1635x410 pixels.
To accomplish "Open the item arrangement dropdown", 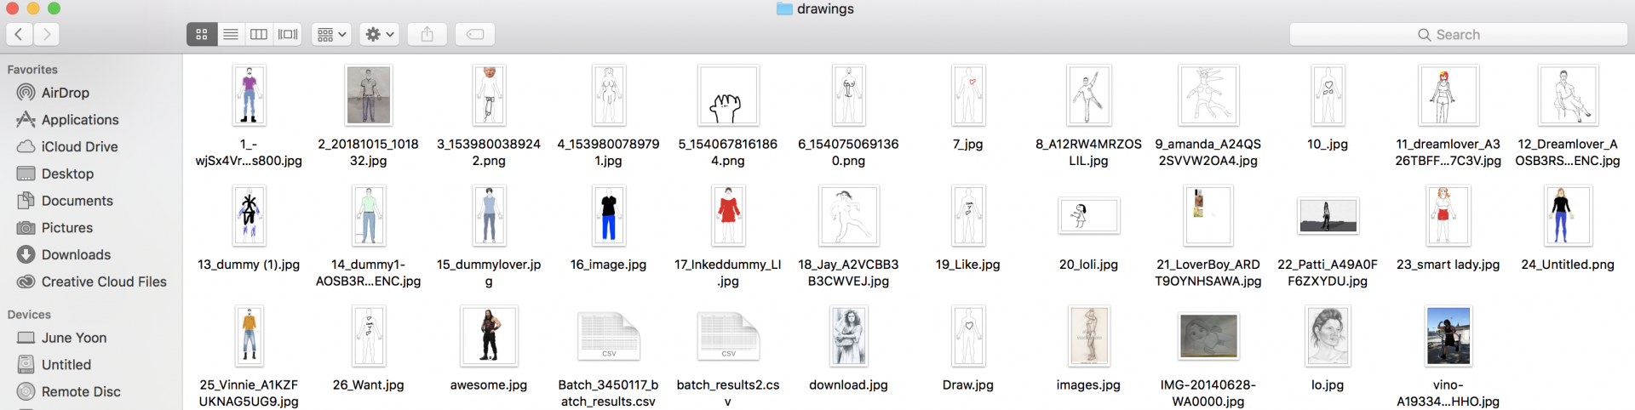I will [x=331, y=34].
